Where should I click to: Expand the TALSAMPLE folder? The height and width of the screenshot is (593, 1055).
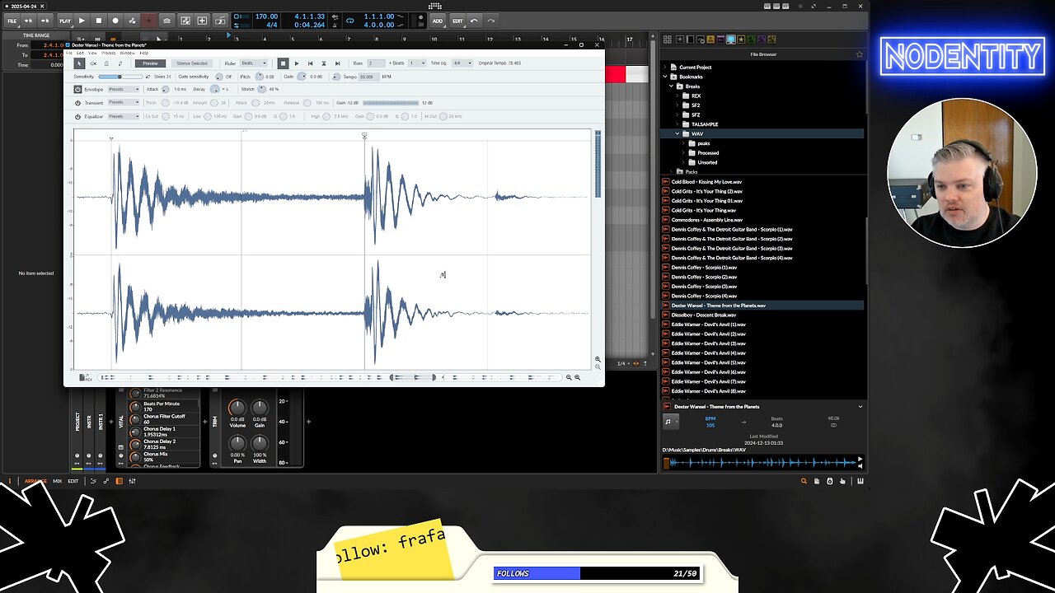pos(678,124)
